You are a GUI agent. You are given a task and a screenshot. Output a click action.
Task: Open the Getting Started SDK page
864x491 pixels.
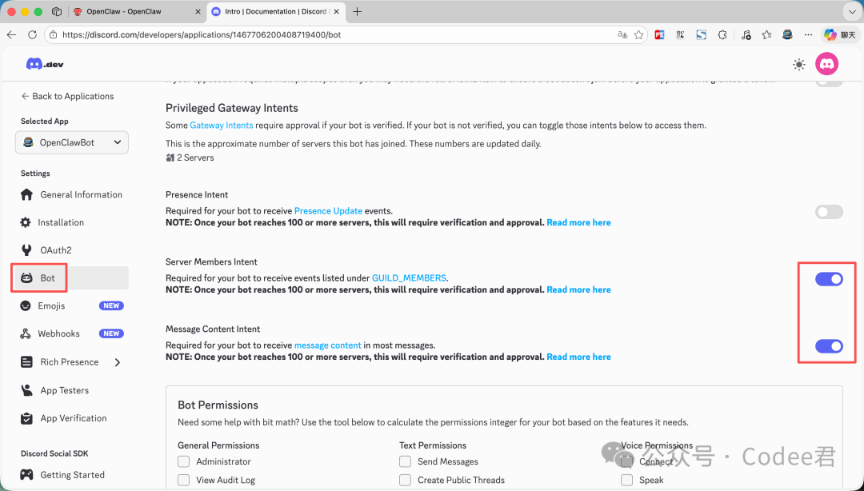coord(72,474)
